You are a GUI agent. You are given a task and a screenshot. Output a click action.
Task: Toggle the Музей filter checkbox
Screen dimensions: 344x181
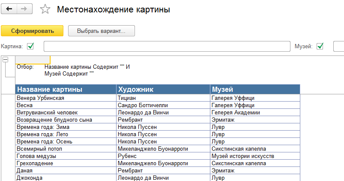tap(320, 46)
